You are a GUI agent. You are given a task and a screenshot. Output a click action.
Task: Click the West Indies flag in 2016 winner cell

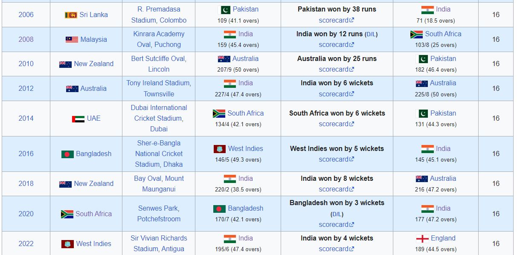point(219,149)
